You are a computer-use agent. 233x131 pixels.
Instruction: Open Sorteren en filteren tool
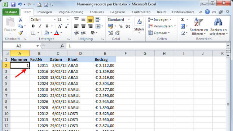(199, 27)
